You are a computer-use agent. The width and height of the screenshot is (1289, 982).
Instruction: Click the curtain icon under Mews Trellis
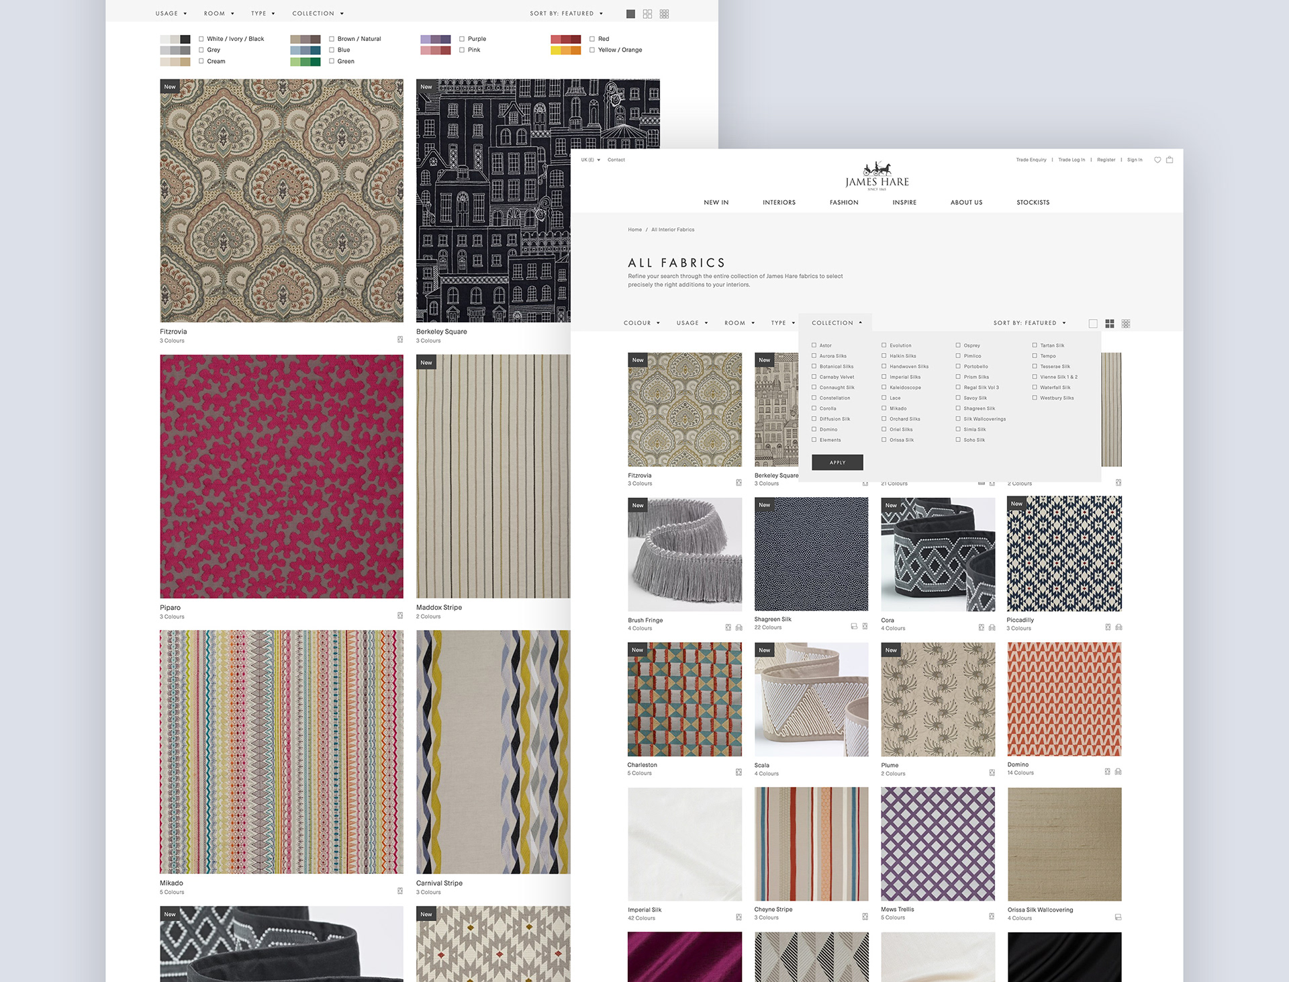992,916
